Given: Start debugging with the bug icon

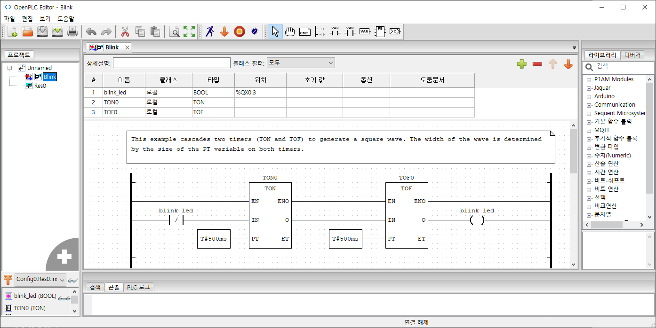Looking at the screenshot, I should (x=255, y=31).
